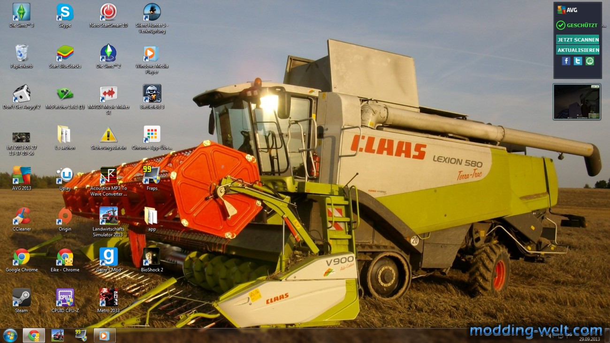Open the Die Sims 2 shortcut
The image size is (610, 343).
point(108,56)
